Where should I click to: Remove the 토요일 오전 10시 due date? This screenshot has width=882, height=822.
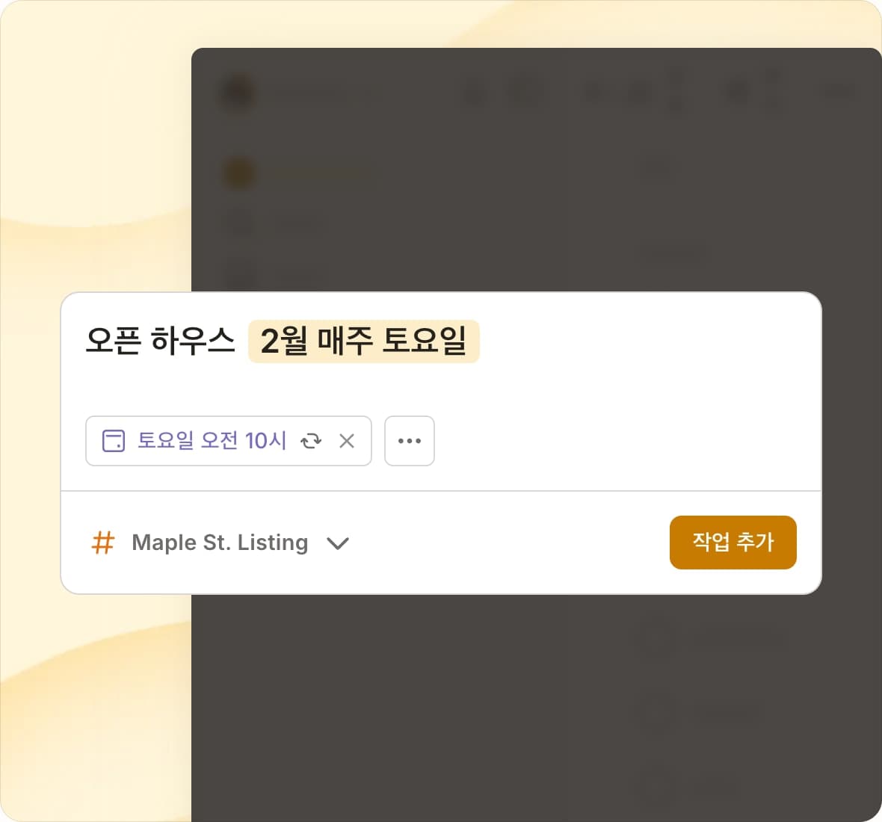[x=347, y=441]
